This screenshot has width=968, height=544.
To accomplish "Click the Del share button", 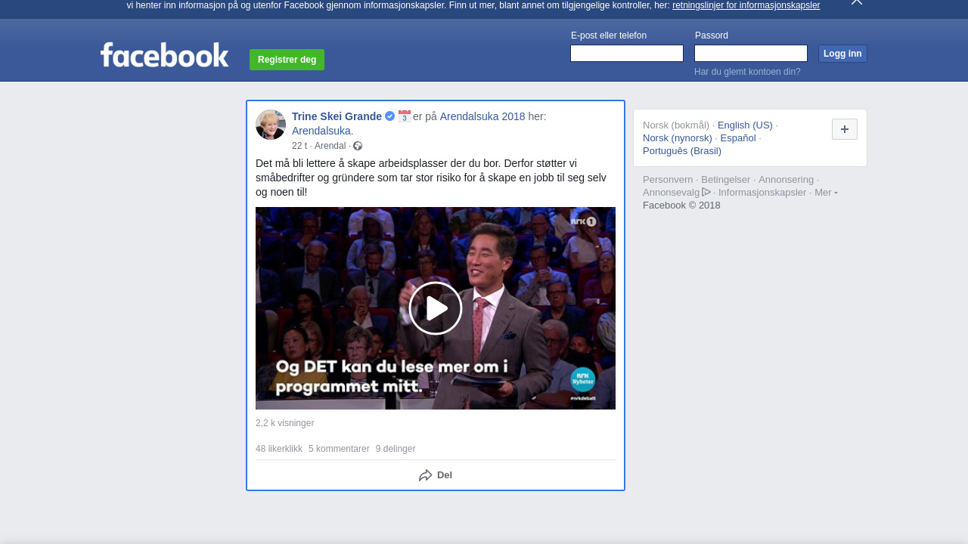I will (x=436, y=475).
